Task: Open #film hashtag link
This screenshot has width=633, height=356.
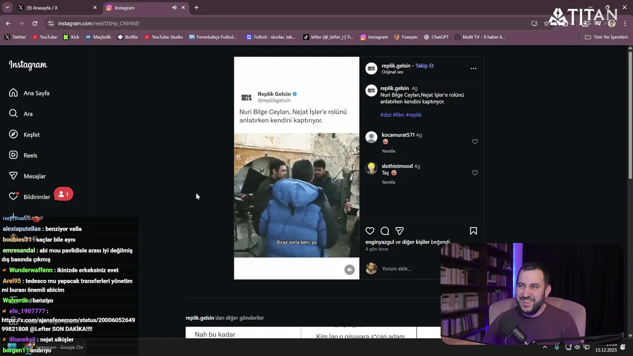Action: (398, 115)
